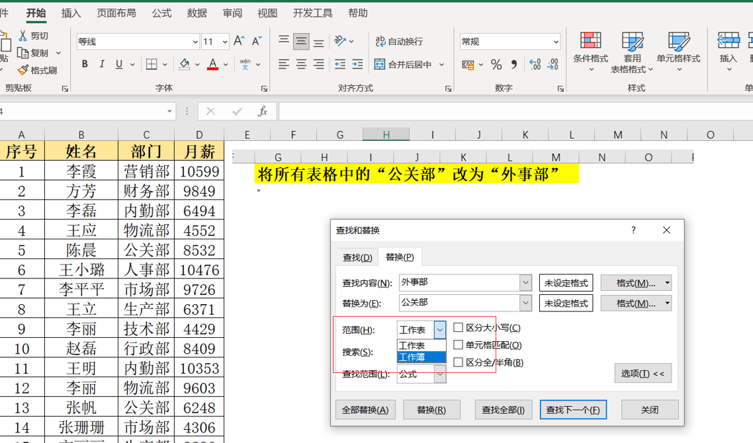The width and height of the screenshot is (753, 443).
Task: Apply percent style format
Action: pos(496,64)
